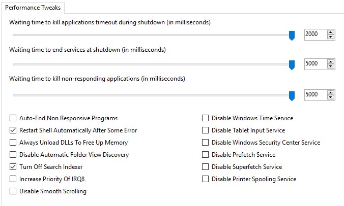
Task: Enable Disable Printer Spooling Service checkbox
Action: 206,179
